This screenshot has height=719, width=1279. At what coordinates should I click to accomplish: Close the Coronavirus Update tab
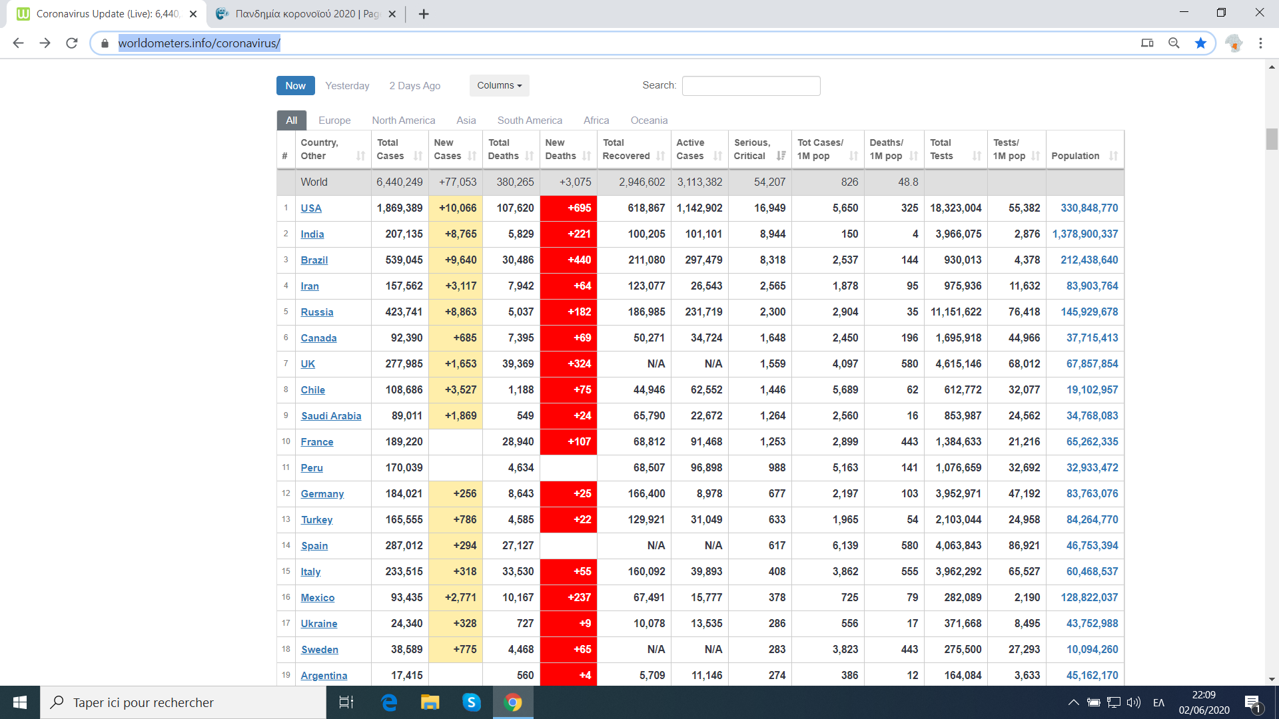(193, 14)
